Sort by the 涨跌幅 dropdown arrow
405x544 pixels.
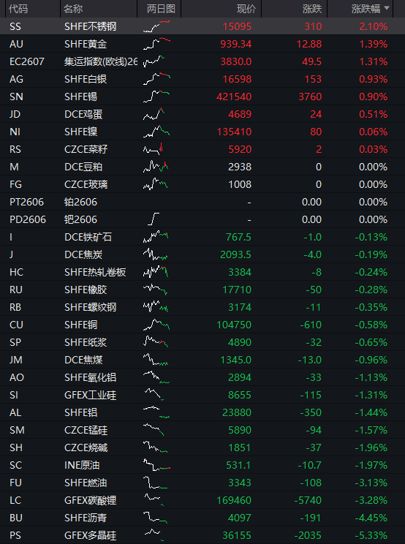(x=387, y=8)
